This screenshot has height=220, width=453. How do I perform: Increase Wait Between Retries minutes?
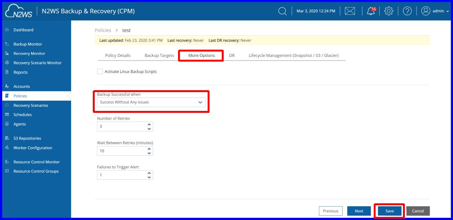pyautogui.click(x=149, y=149)
